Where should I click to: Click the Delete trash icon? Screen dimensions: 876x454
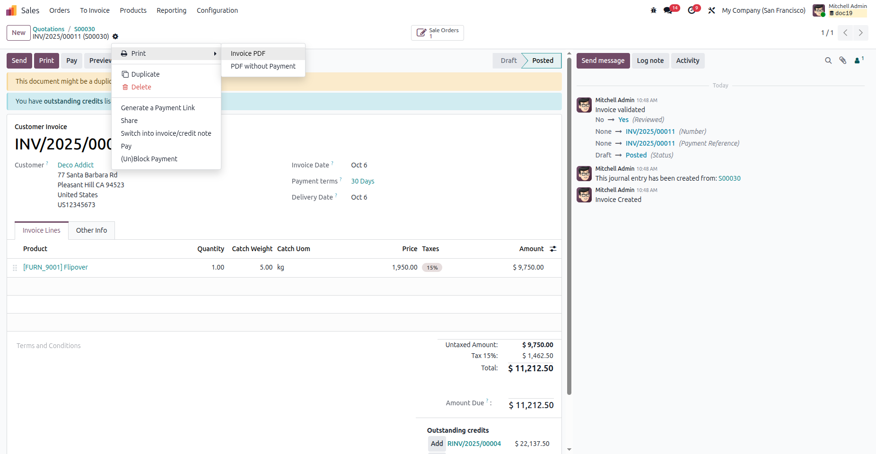[x=125, y=87]
